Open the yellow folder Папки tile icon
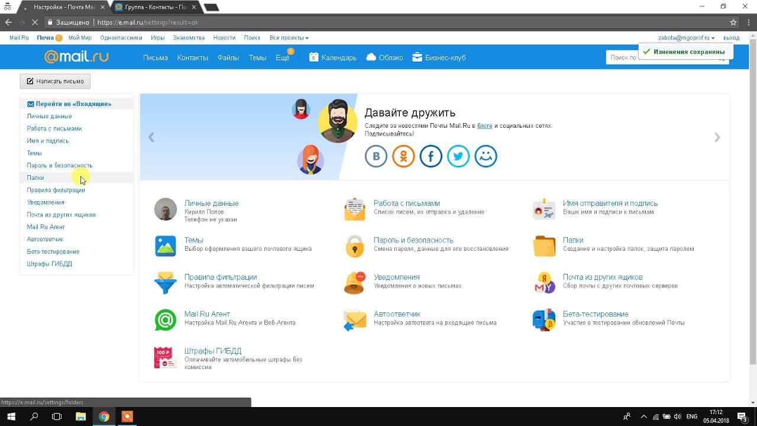Screen dimensions: 757x426 click(x=544, y=246)
